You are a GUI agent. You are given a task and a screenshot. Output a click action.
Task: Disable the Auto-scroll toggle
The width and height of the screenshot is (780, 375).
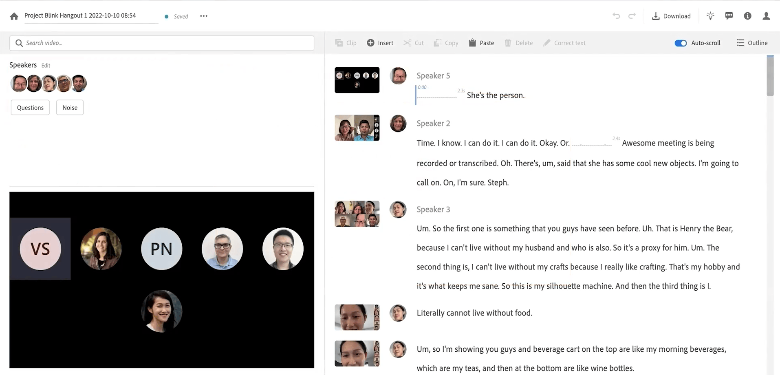point(680,43)
